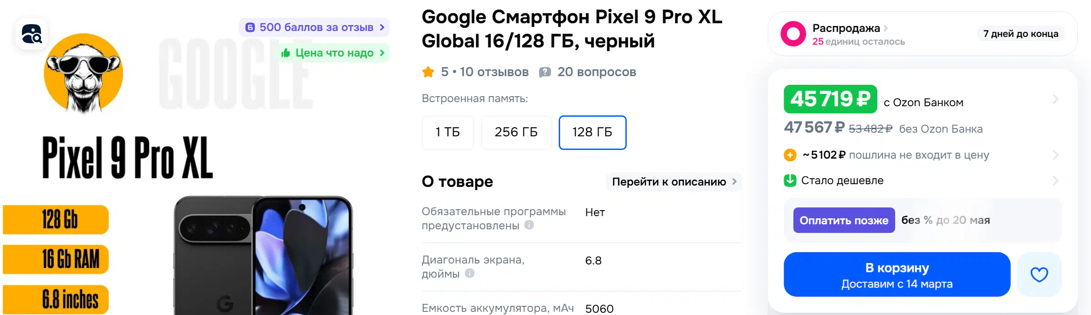Expand the Ozon Bank price chevron
Viewport: 1091px width, 315px height.
(x=1055, y=99)
